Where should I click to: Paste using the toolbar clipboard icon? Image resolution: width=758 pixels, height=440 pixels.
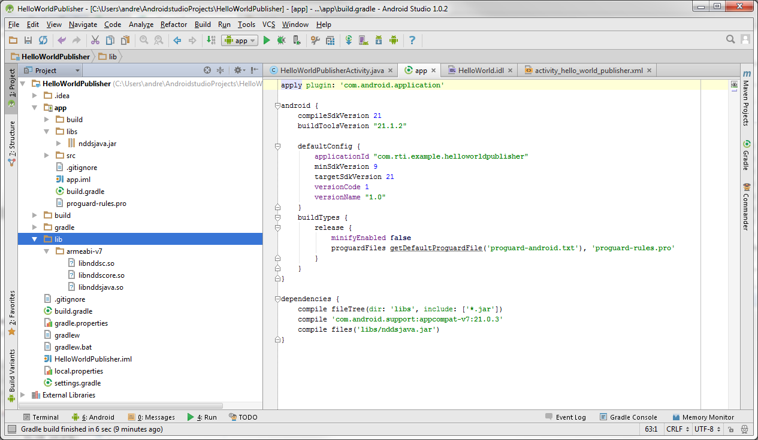[125, 40]
